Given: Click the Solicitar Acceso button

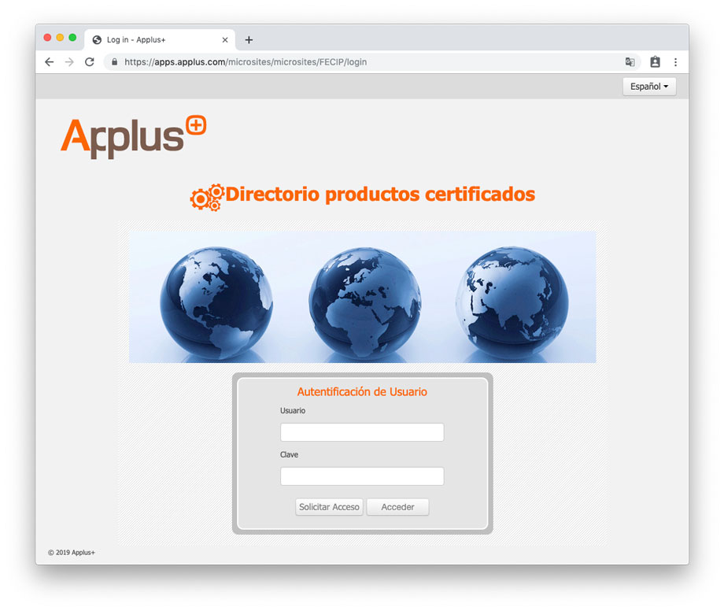Looking at the screenshot, I should point(329,506).
